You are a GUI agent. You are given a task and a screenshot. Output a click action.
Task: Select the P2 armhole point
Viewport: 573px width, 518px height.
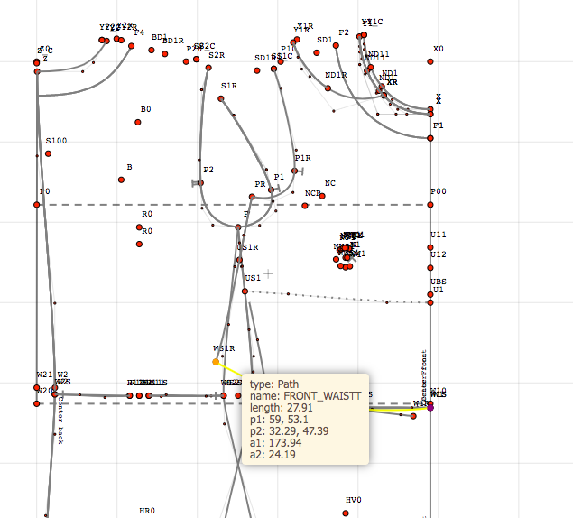pyautogui.click(x=200, y=183)
